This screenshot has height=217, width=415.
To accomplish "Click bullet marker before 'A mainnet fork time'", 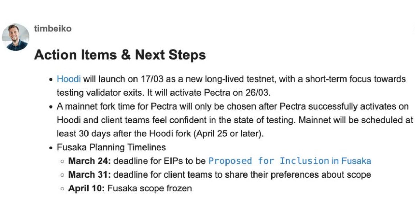I will tap(50, 107).
